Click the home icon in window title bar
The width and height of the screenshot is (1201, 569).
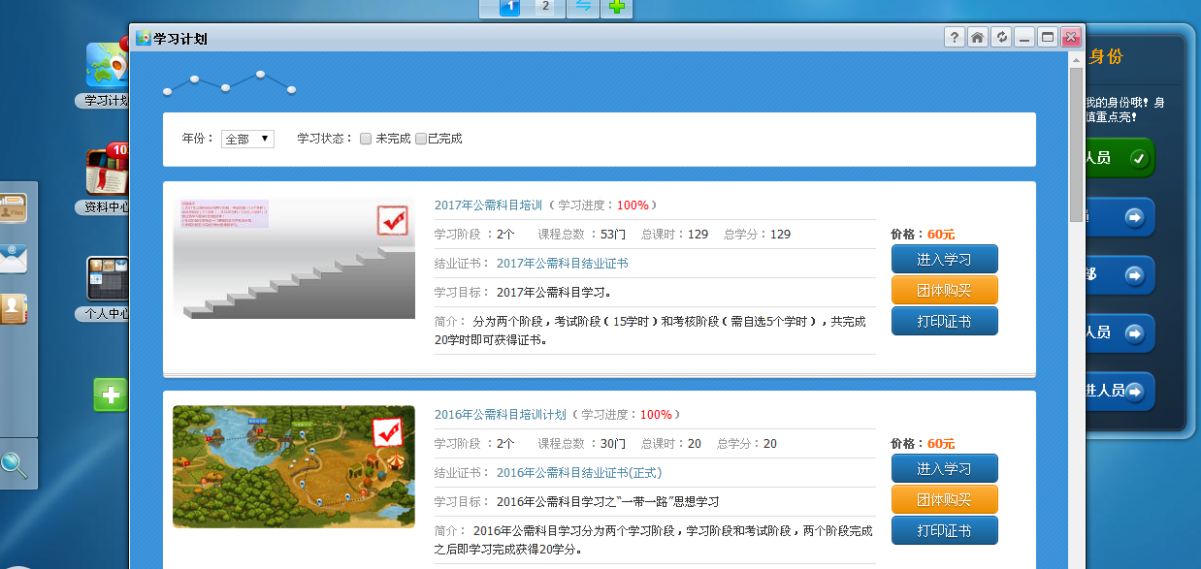click(x=978, y=38)
